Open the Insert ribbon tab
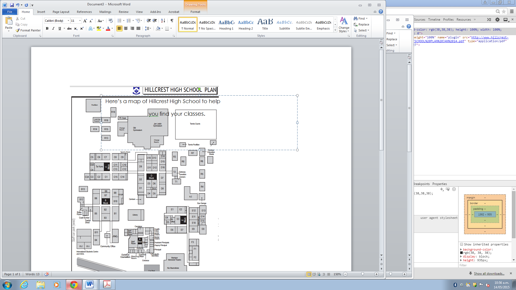Viewport: 516px width, 290px height. coord(41,12)
